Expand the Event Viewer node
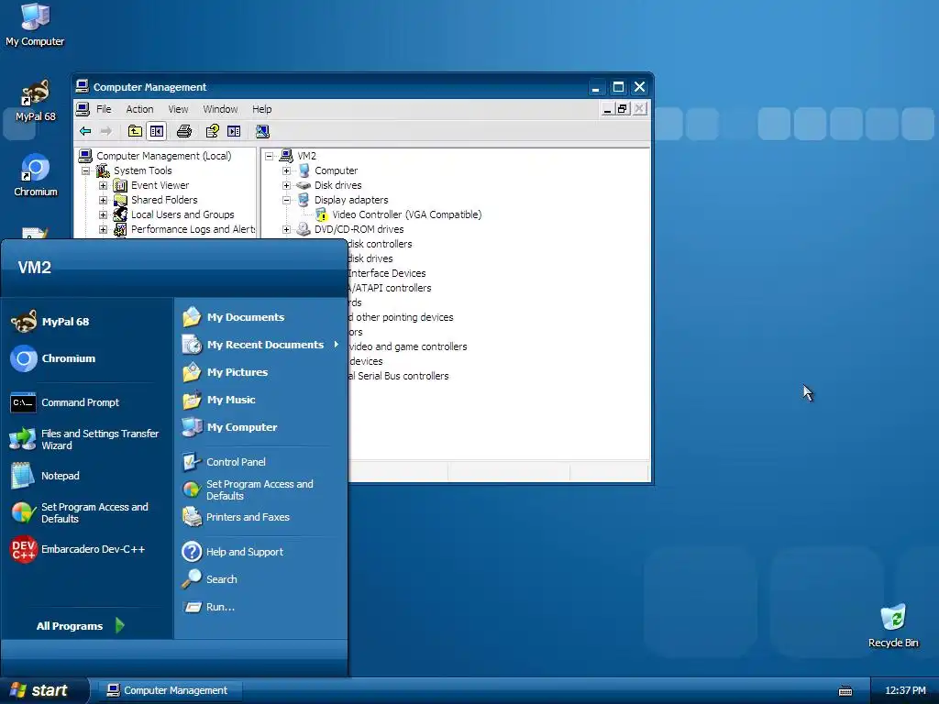This screenshot has width=939, height=704. [x=103, y=185]
